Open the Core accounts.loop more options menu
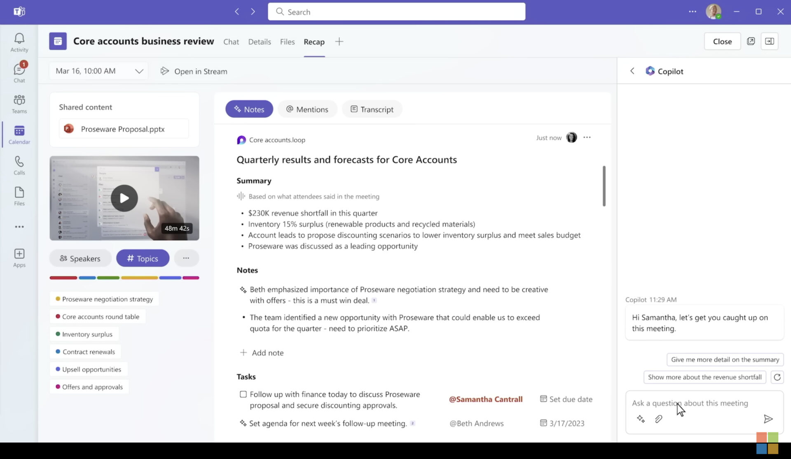 pos(587,137)
